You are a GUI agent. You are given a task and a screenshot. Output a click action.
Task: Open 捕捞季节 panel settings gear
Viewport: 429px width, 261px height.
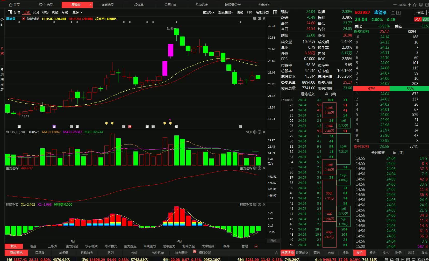[x=255, y=204]
